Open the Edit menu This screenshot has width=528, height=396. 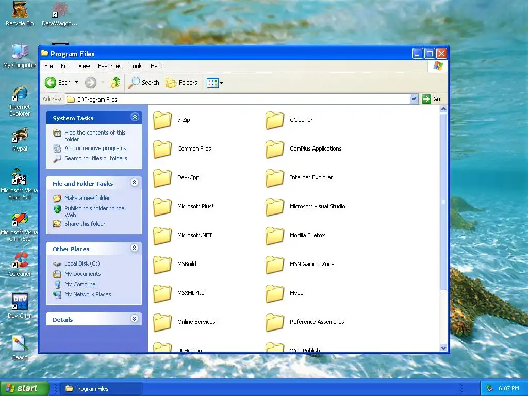(x=65, y=66)
